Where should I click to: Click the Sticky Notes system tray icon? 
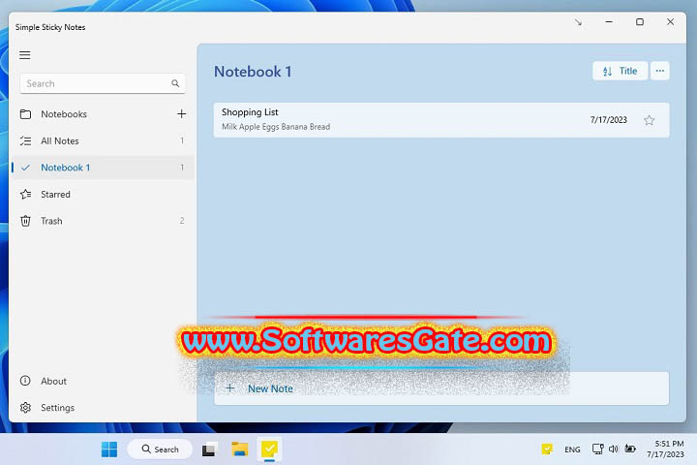[x=547, y=449]
